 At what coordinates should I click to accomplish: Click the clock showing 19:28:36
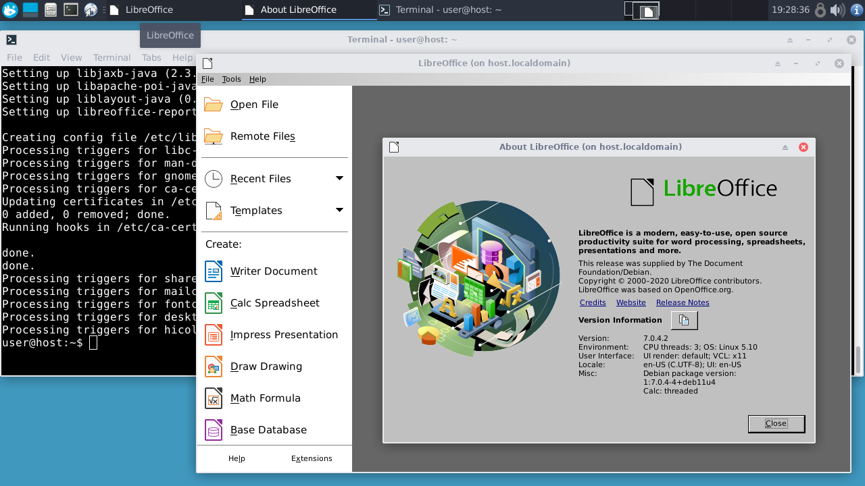[x=791, y=10]
